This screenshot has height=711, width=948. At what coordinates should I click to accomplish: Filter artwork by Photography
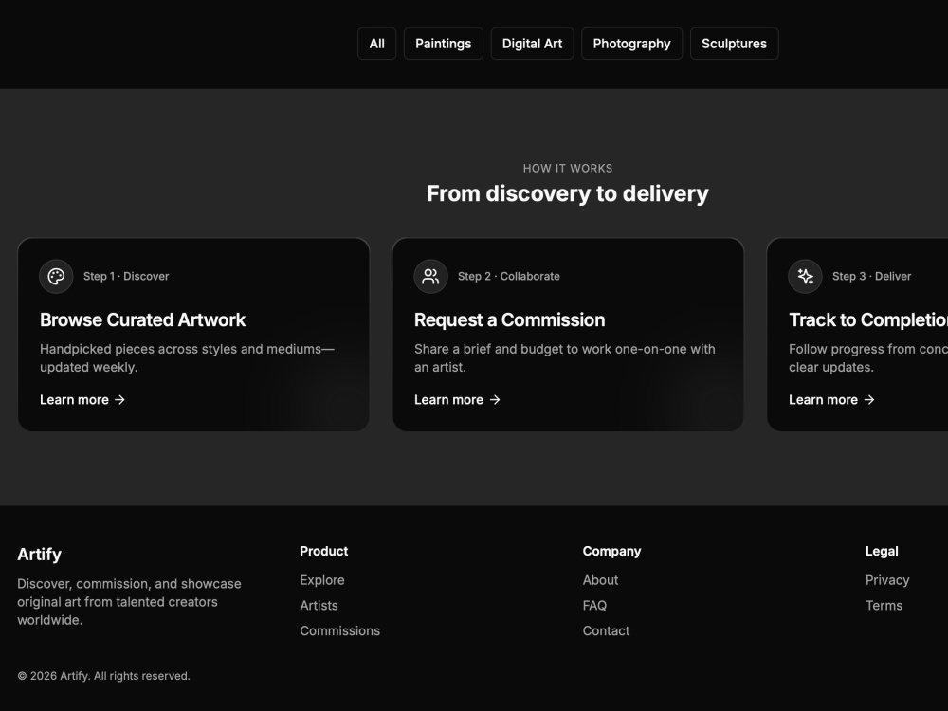[631, 44]
